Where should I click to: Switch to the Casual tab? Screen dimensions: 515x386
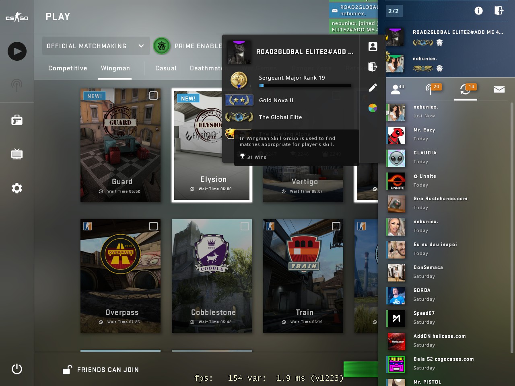click(x=166, y=68)
